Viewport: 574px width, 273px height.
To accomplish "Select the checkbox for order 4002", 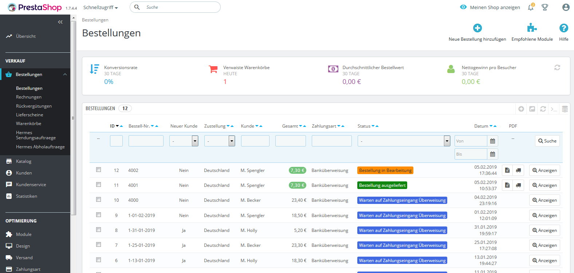I will click(x=98, y=169).
